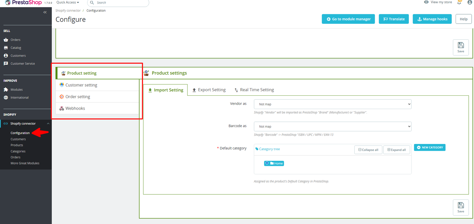The image size is (474, 224).
Task: Click the Shopify connector link icon
Action: tap(6, 124)
